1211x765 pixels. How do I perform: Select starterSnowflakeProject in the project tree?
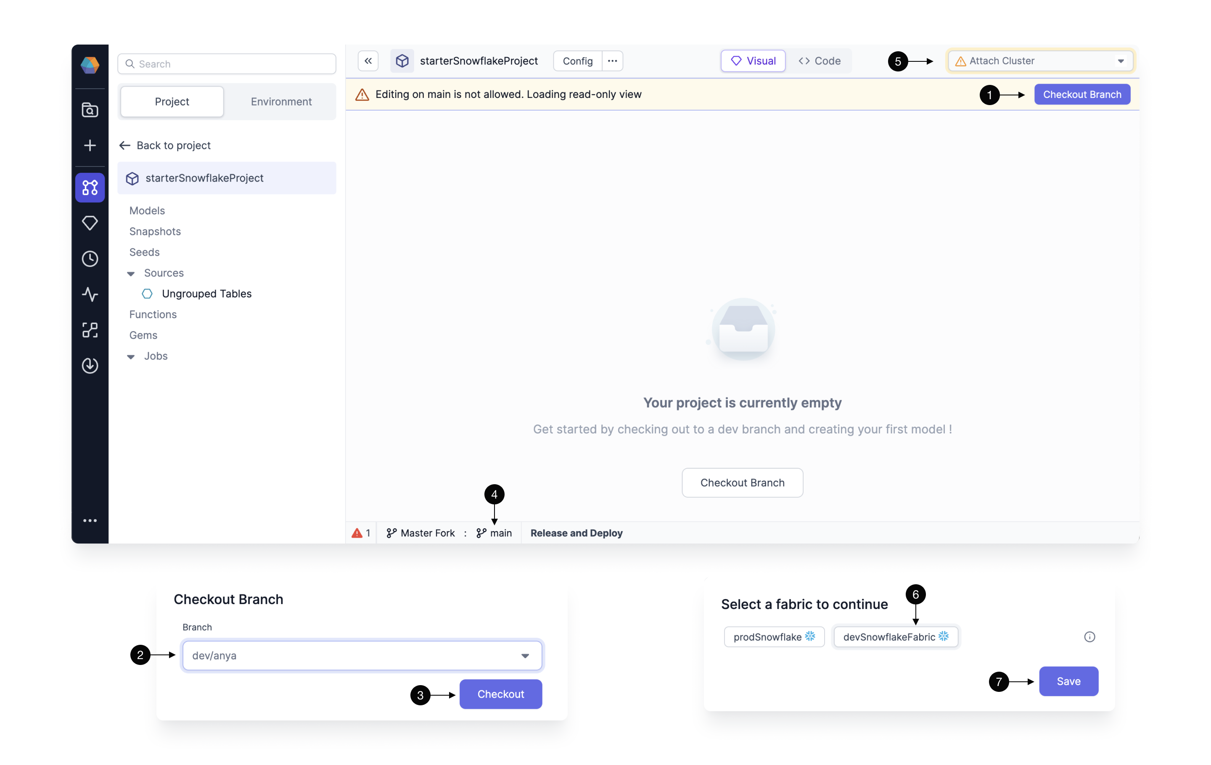[227, 178]
